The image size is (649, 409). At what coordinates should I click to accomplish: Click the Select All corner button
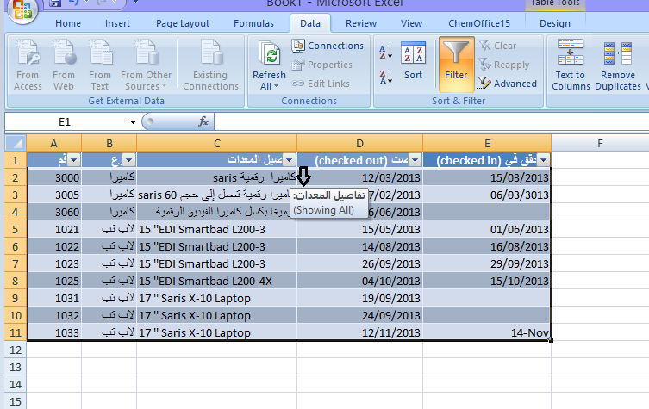point(16,143)
